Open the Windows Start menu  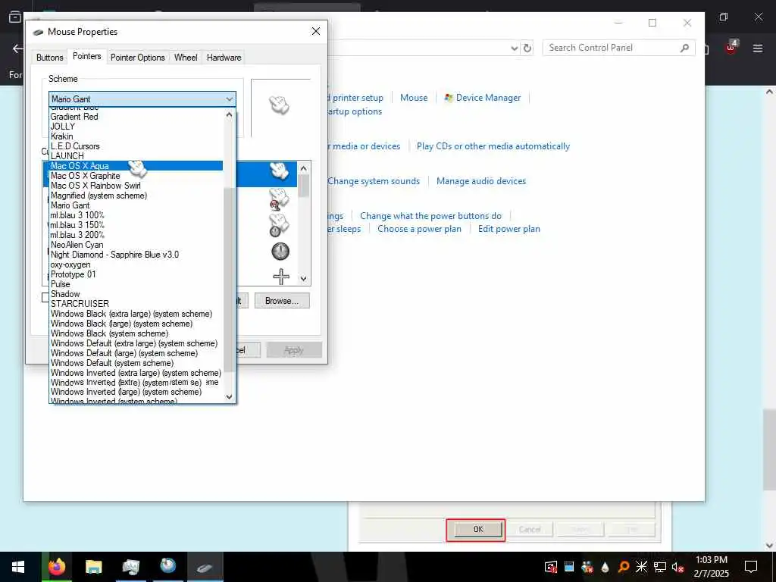click(18, 567)
